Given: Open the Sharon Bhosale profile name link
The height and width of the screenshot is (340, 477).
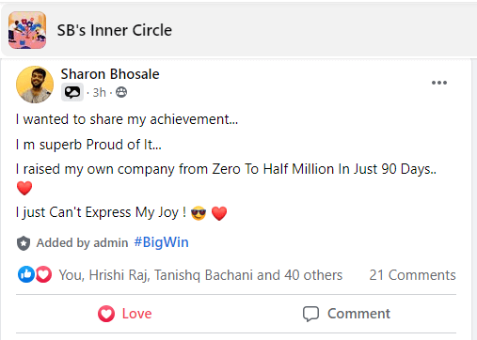Looking at the screenshot, I should (110, 74).
